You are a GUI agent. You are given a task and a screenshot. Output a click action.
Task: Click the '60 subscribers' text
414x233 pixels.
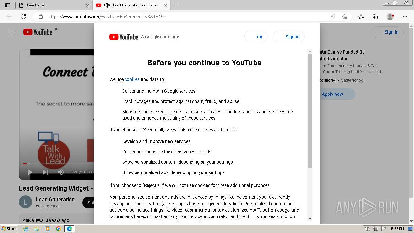[49, 206]
